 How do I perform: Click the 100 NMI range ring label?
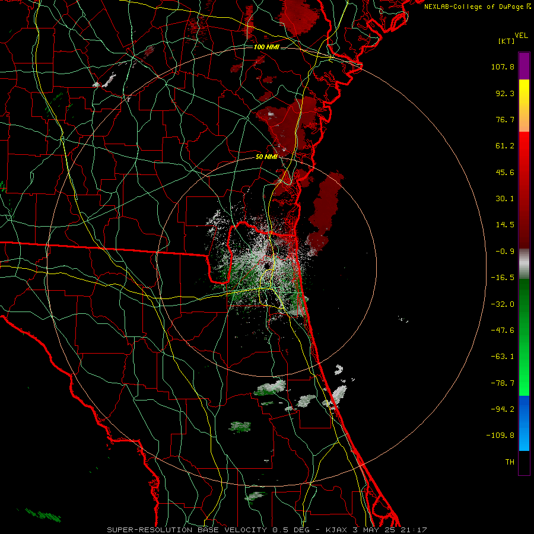pyautogui.click(x=266, y=47)
